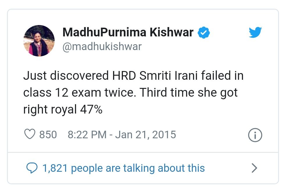
Task: Visit the MadhuPurnima Kishwar display name
Action: click(128, 33)
